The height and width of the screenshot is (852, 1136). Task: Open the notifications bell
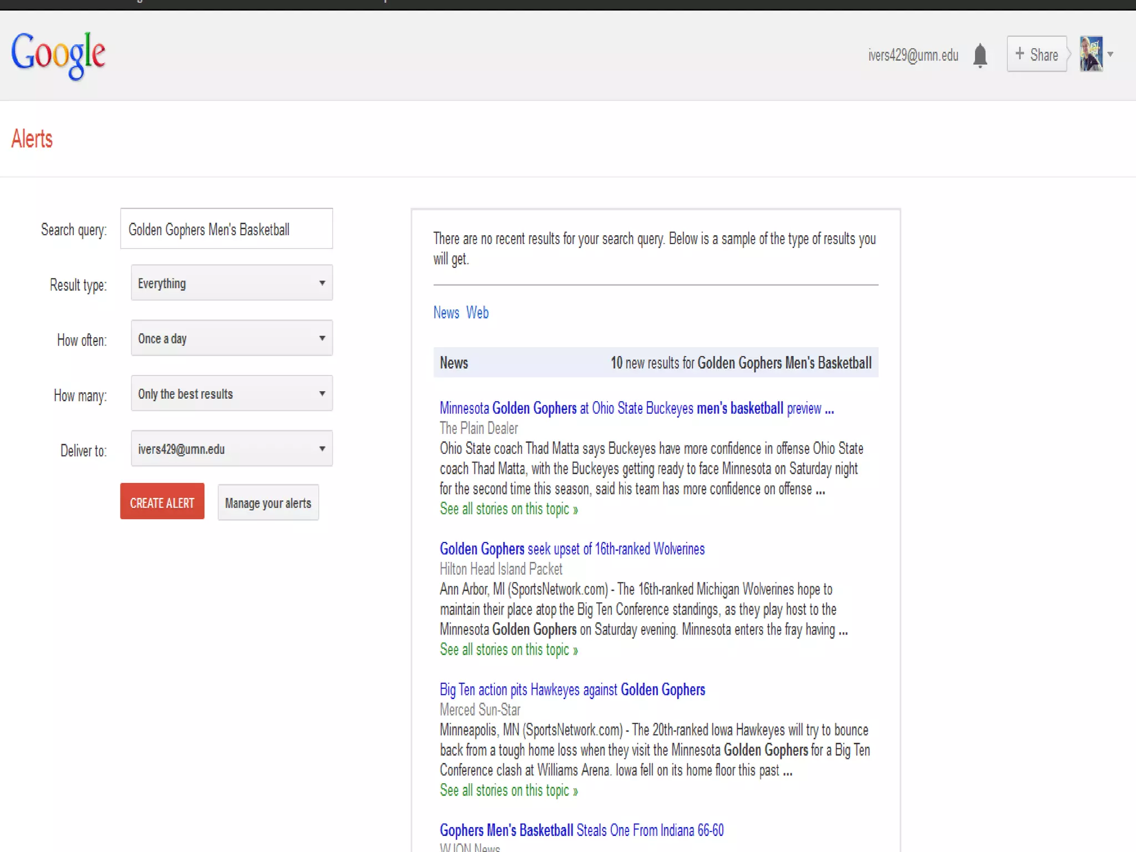pyautogui.click(x=980, y=55)
